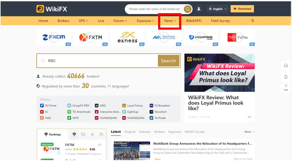This screenshot has height=164, width=292.
Task: Click the broker search field containing EBC
Action: tap(97, 61)
